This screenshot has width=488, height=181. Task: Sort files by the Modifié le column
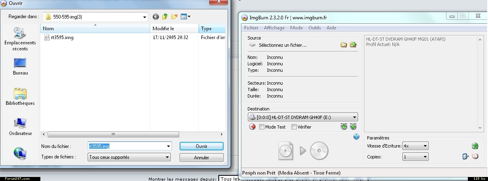pos(175,29)
